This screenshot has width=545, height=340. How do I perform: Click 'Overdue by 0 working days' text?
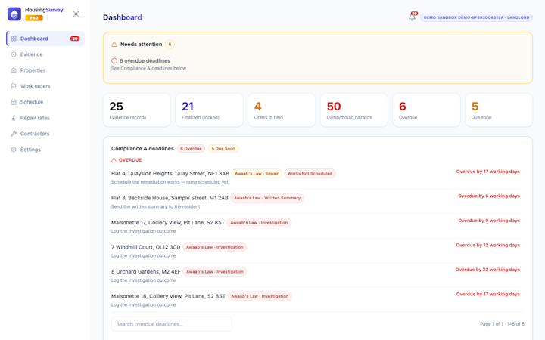point(489,221)
